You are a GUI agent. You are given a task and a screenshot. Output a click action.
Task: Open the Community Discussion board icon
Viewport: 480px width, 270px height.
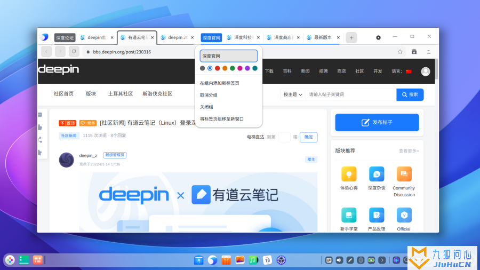(404, 174)
